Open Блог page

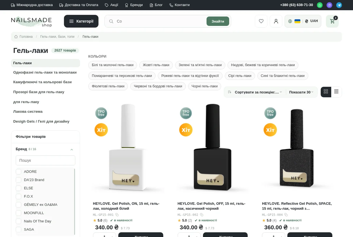tap(156, 5)
